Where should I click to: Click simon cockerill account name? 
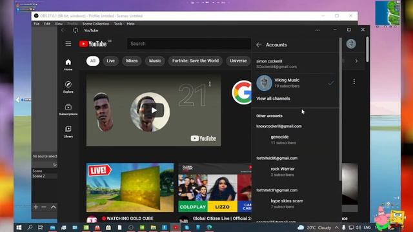pos(269,61)
